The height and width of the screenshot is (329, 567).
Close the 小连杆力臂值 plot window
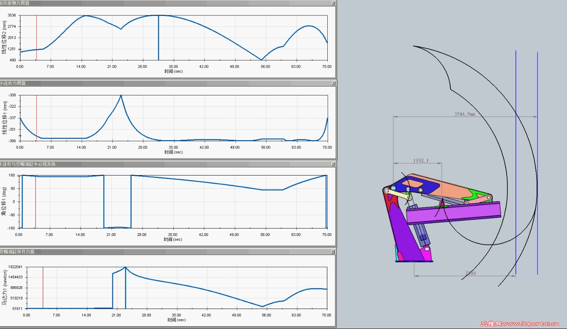coord(334,83)
